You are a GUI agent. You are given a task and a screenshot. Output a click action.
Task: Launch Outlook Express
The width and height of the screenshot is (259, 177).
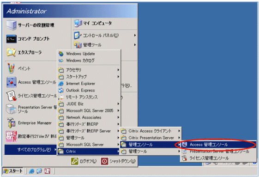[89, 90]
